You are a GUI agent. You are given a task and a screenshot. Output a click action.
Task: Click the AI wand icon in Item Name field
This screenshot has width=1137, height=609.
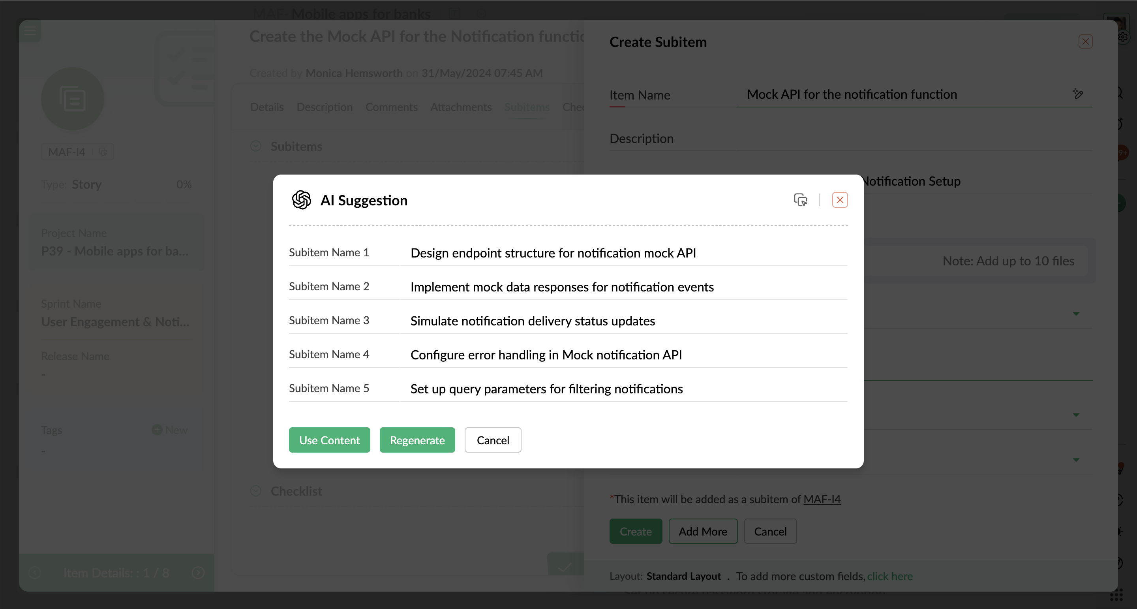(1077, 94)
